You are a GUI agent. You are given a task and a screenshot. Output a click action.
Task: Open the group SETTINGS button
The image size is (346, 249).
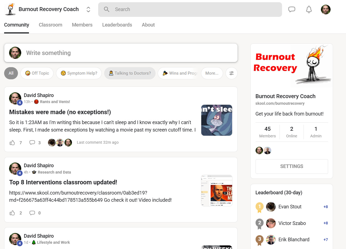click(291, 166)
